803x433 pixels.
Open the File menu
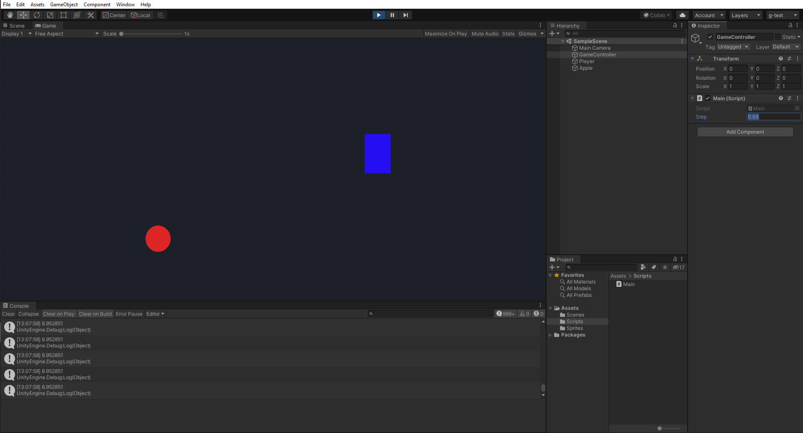click(7, 4)
